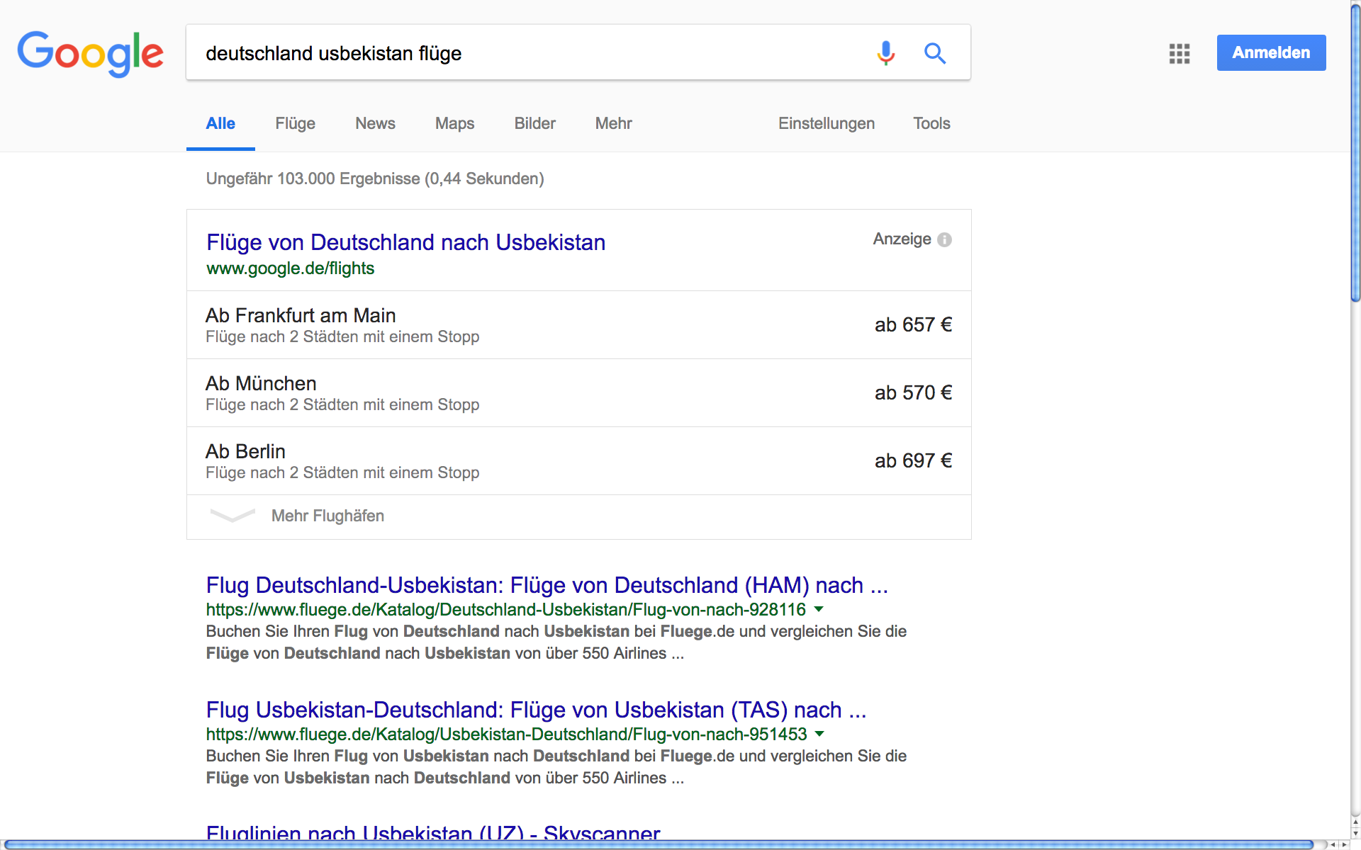The image size is (1361, 850).
Task: Open dropdown arrow next to first fluege.de URL
Action: pos(819,609)
